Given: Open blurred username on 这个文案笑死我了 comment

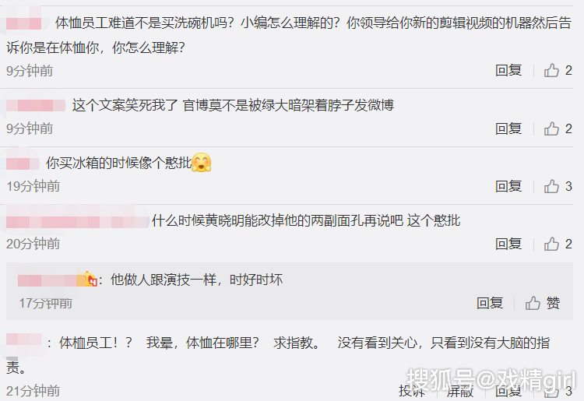Looking at the screenshot, I should (x=36, y=105).
